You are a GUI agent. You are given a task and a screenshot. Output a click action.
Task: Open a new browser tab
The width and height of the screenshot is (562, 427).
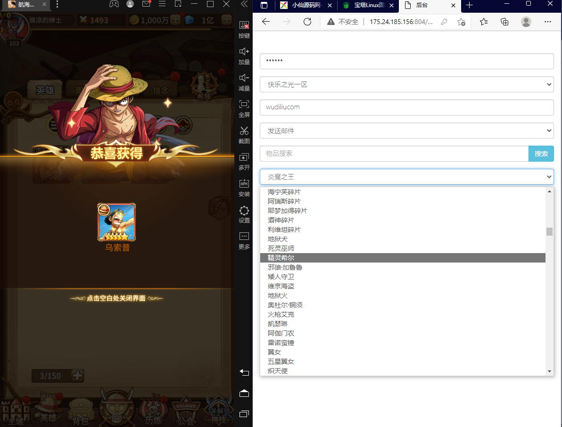(469, 5)
